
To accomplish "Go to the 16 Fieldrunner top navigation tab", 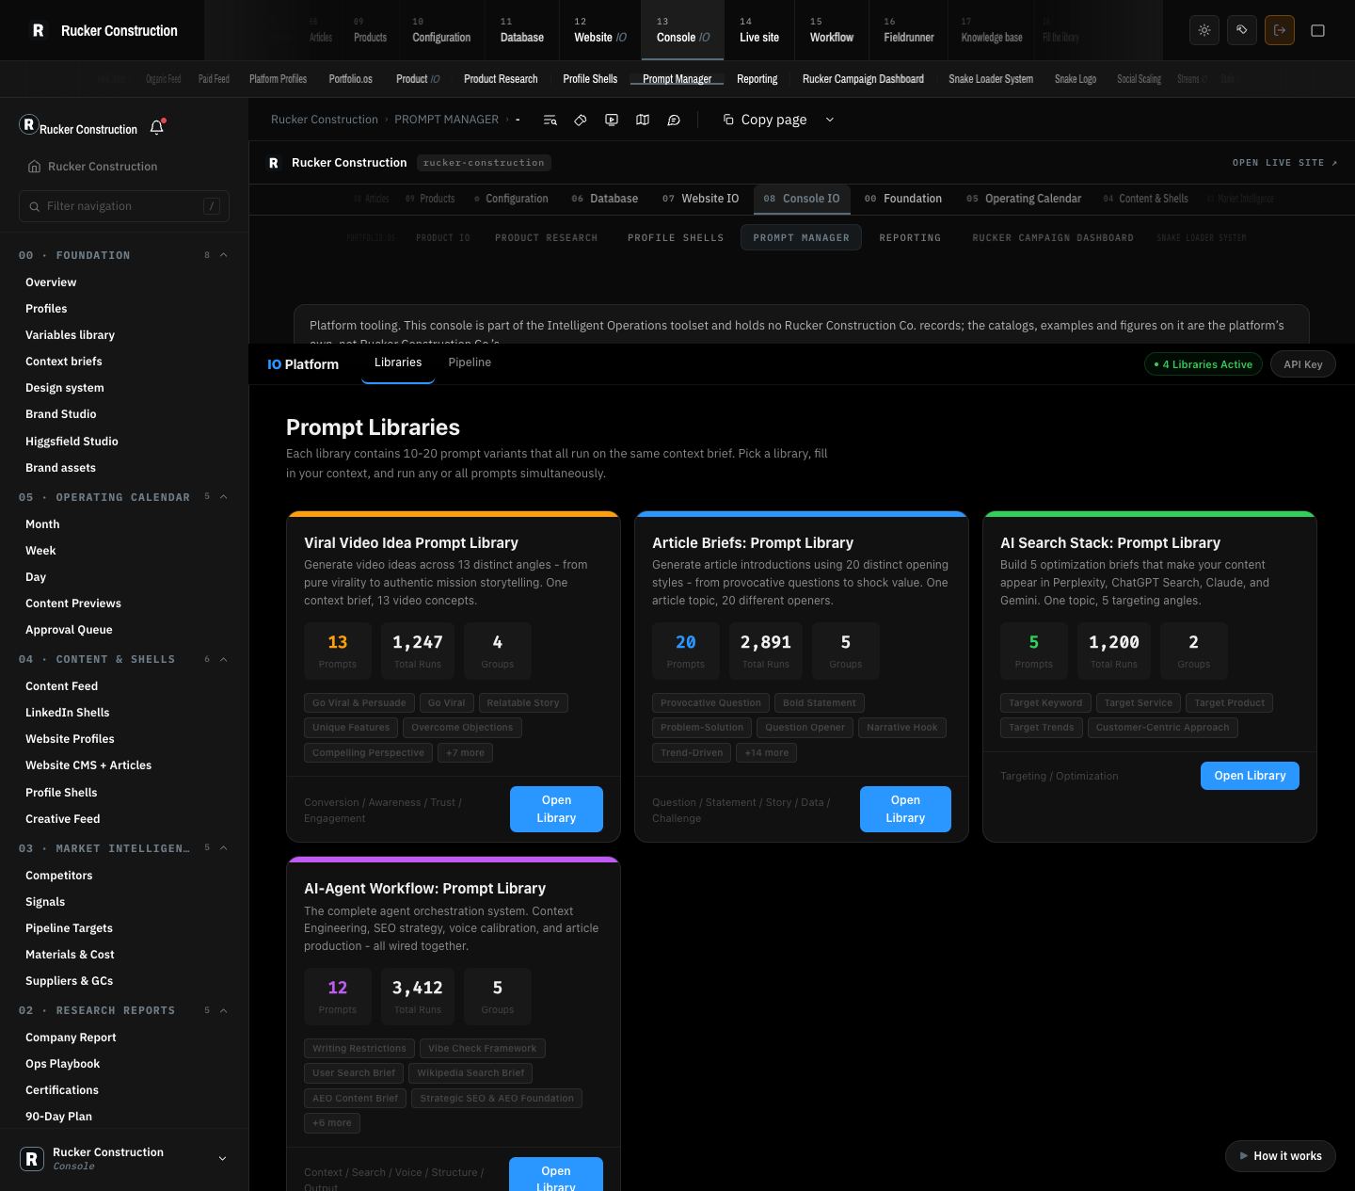I will pyautogui.click(x=909, y=30).
